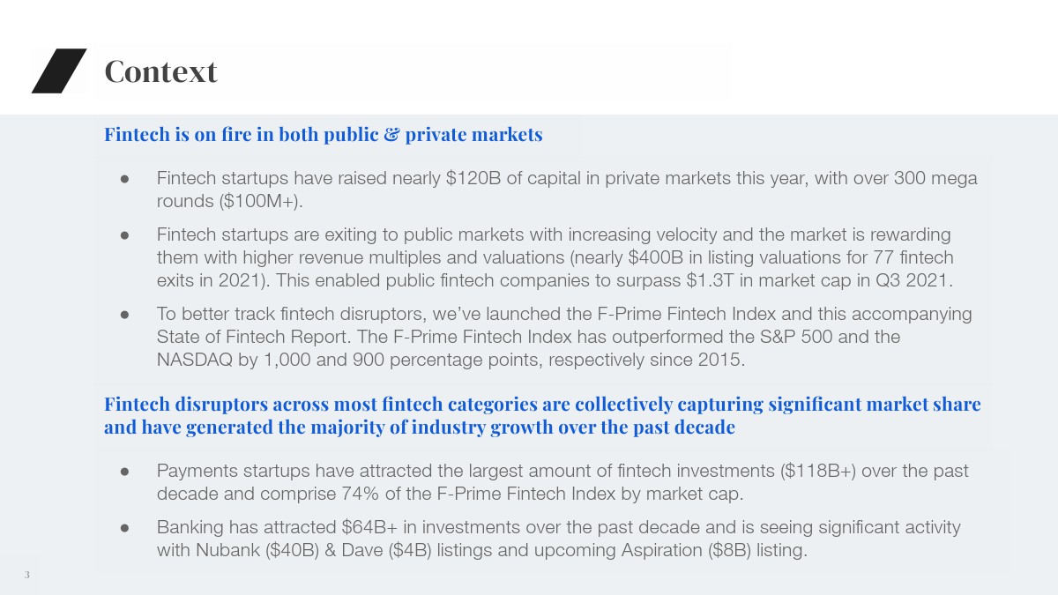Image resolution: width=1058 pixels, height=595 pixels.
Task: Click the bullet dot before "To better track"
Action: click(125, 314)
